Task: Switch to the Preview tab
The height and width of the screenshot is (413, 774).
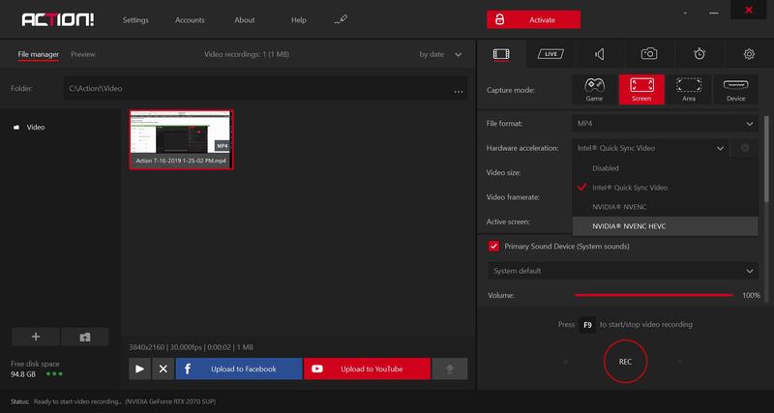Action: coord(83,54)
